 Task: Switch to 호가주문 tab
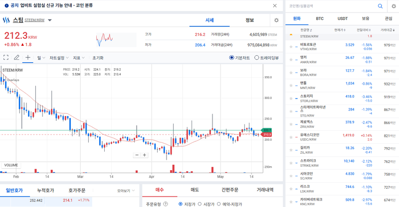click(77, 190)
